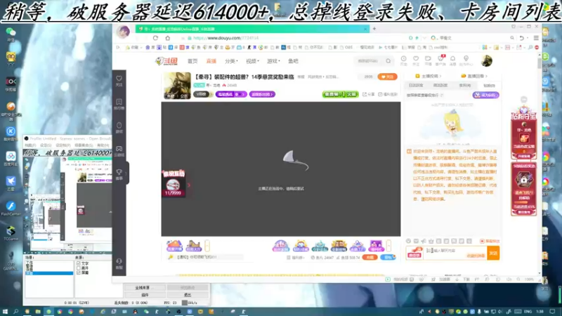Image resolution: width=562 pixels, height=316 pixels.
Task: Open FlashCenter desktop icon
Action: point(11,208)
